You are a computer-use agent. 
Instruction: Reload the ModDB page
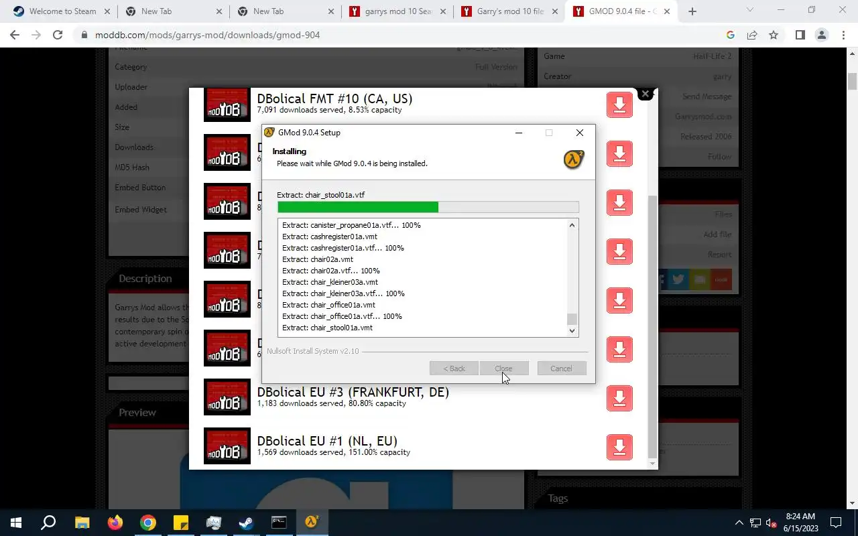(x=58, y=35)
